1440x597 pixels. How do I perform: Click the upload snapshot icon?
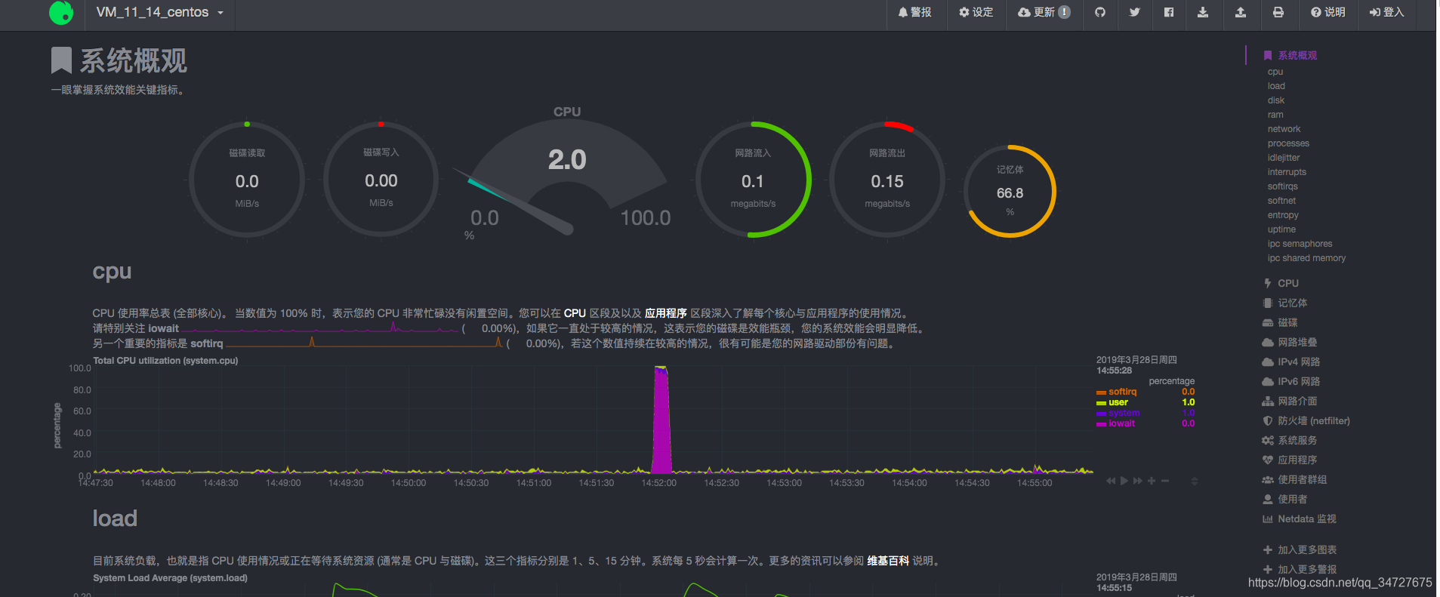1241,13
